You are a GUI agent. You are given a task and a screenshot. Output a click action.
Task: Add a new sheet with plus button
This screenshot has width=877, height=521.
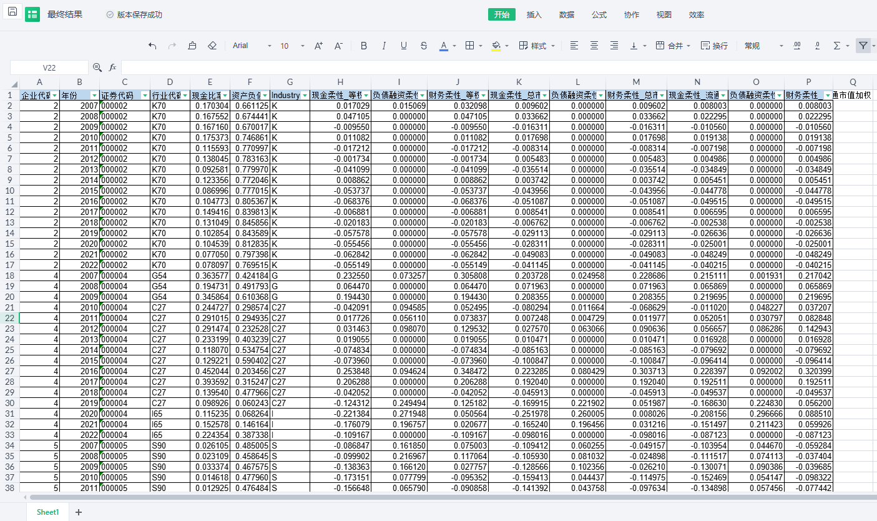click(79, 512)
